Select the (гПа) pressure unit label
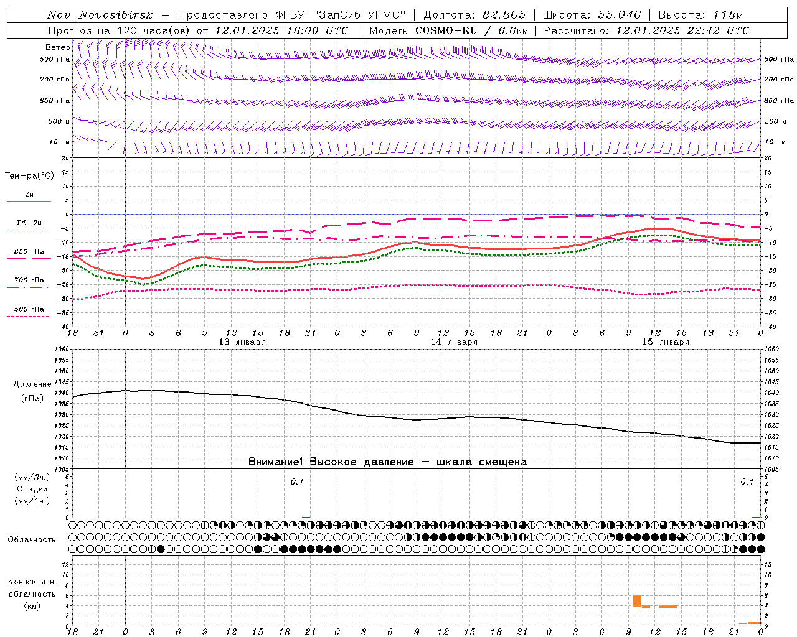Image resolution: width=797 pixels, height=637 pixels. (x=32, y=398)
